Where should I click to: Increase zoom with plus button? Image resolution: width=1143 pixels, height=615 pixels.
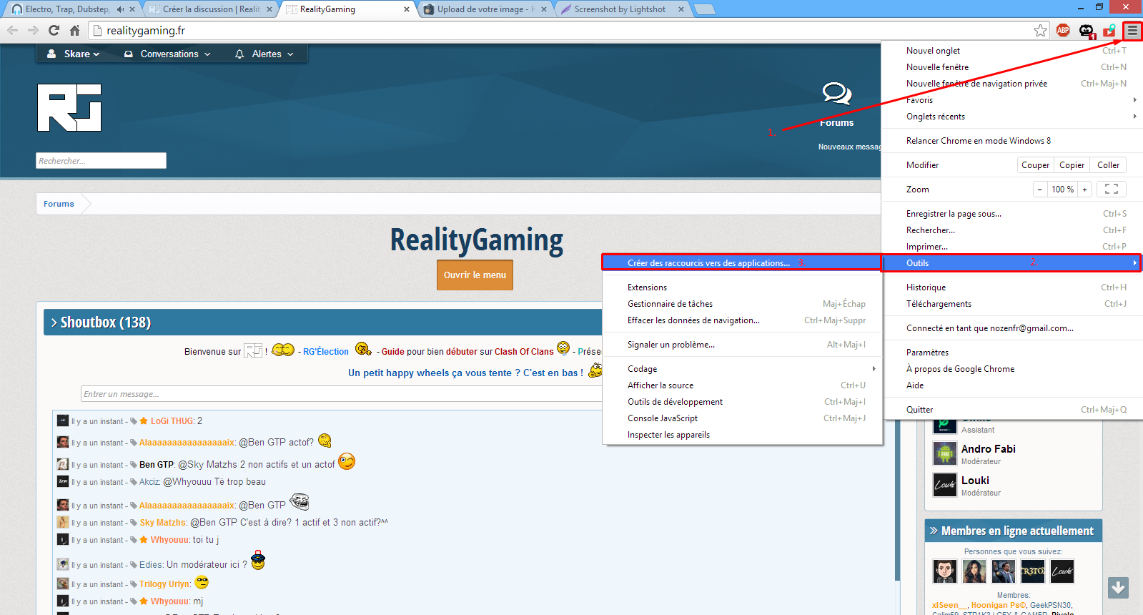coord(1084,190)
